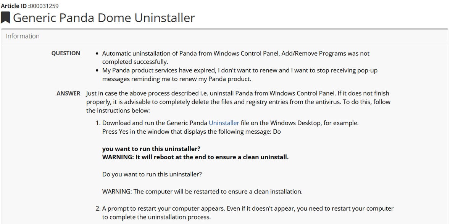Click the bullet about expired Panda services

click(x=240, y=75)
